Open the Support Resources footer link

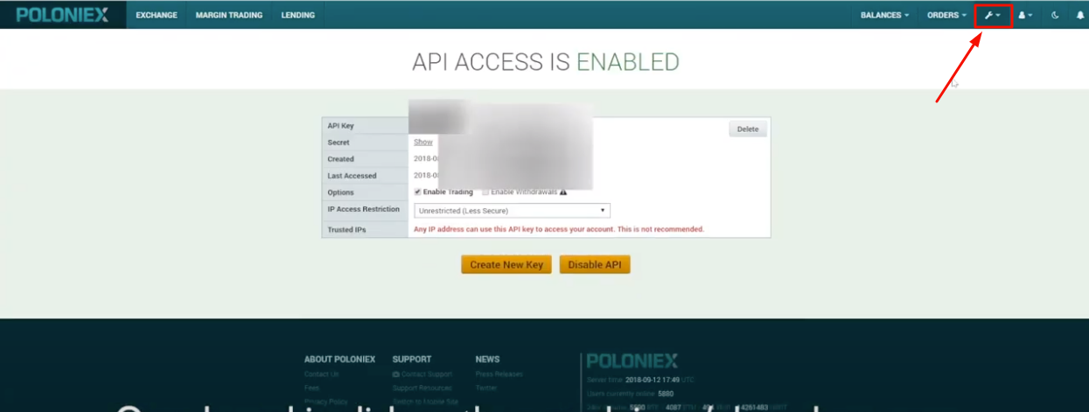coord(422,388)
